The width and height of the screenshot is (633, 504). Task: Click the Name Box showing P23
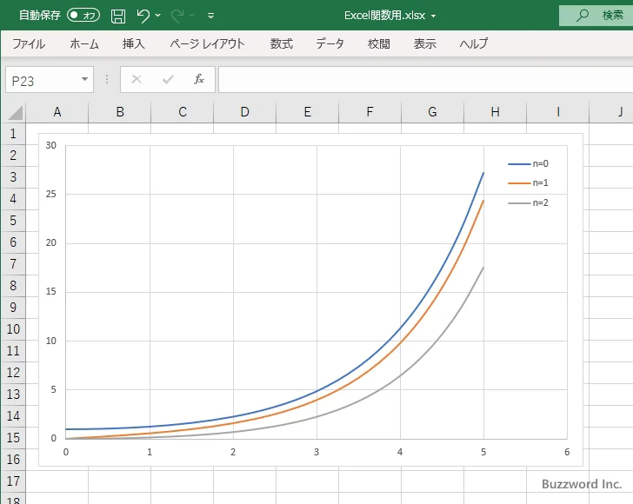(x=43, y=80)
